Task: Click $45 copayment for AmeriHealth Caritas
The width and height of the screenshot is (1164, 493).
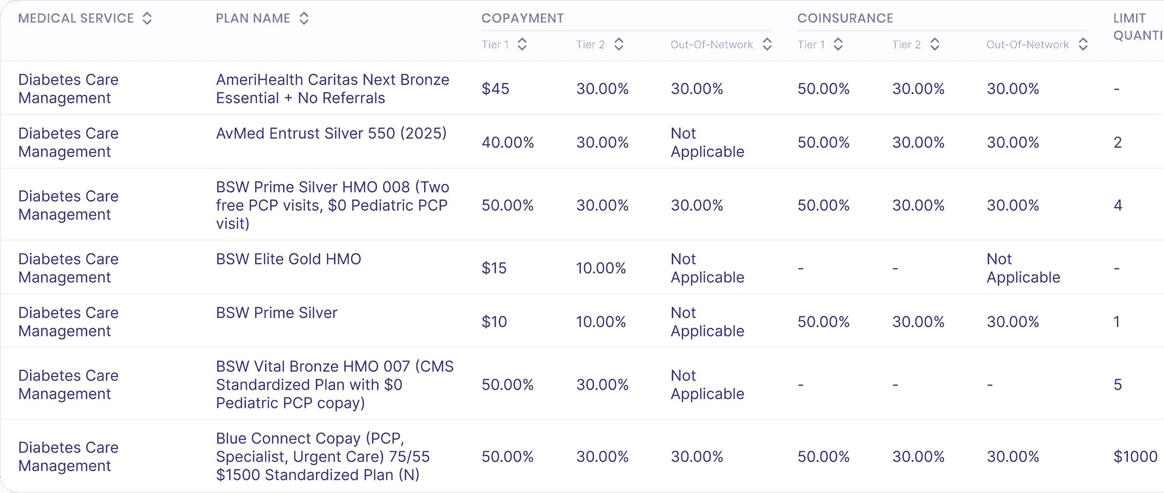Action: coord(495,88)
